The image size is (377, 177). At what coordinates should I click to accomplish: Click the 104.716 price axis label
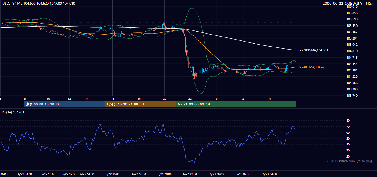point(352,58)
